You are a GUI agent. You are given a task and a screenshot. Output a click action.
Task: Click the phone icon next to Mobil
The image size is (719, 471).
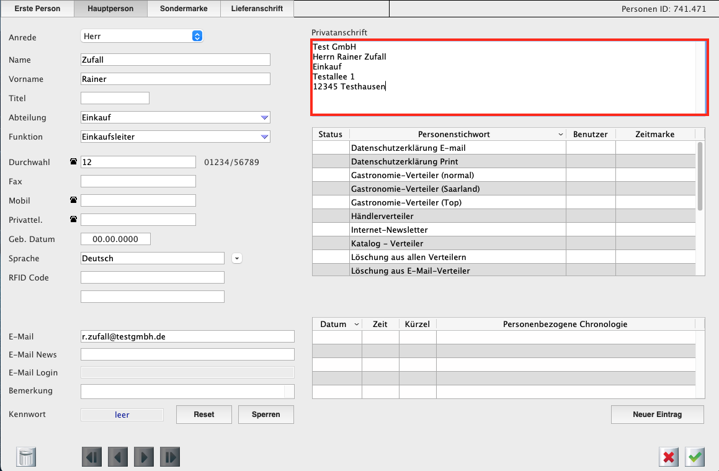74,200
